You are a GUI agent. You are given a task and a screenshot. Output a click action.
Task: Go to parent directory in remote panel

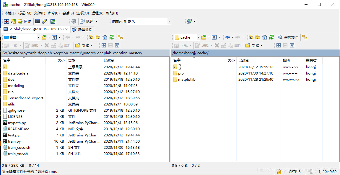point(251,37)
